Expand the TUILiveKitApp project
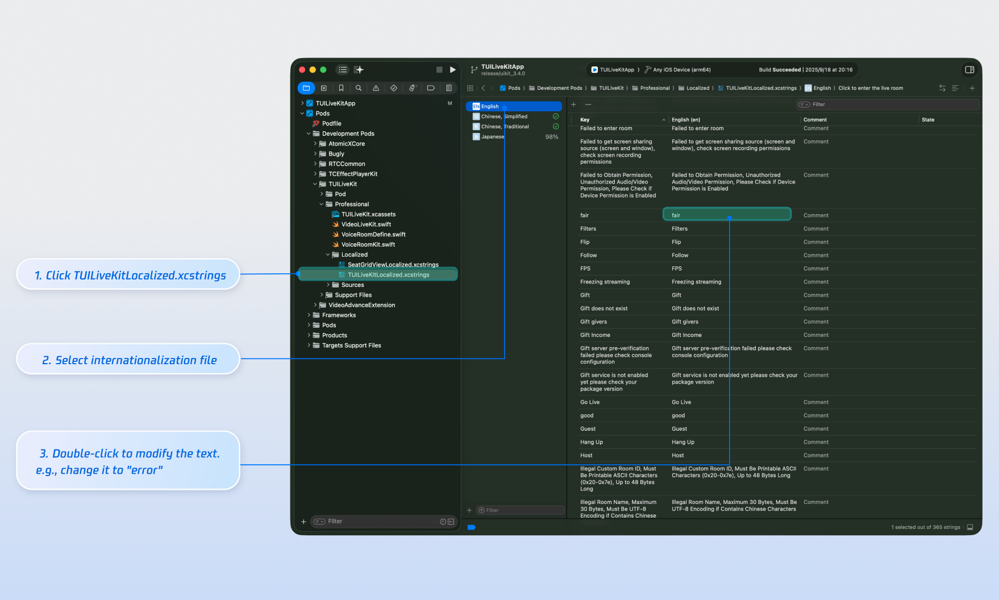This screenshot has height=600, width=999. tap(302, 103)
